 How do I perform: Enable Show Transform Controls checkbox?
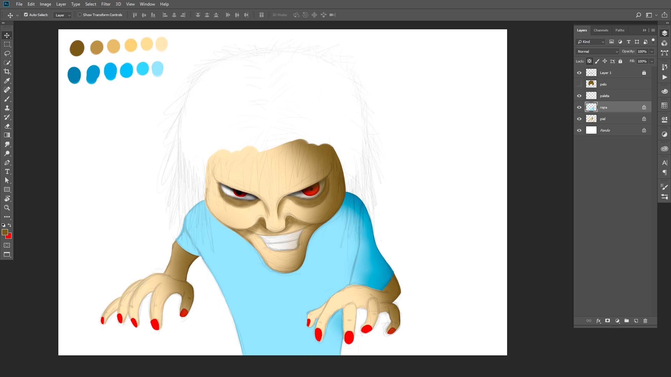80,15
